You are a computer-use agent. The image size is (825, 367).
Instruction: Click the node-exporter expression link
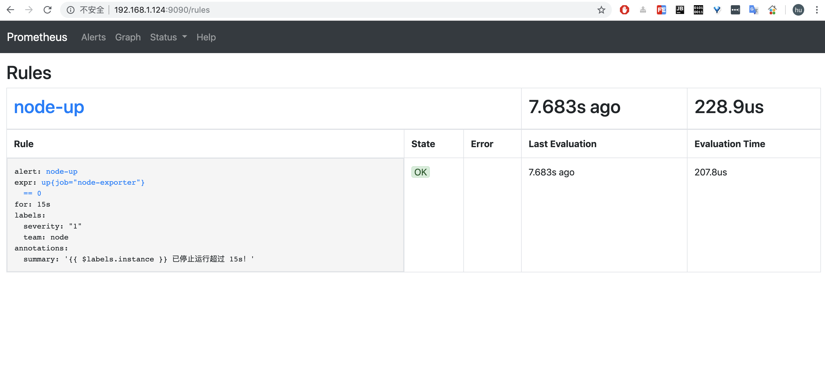[x=93, y=182]
